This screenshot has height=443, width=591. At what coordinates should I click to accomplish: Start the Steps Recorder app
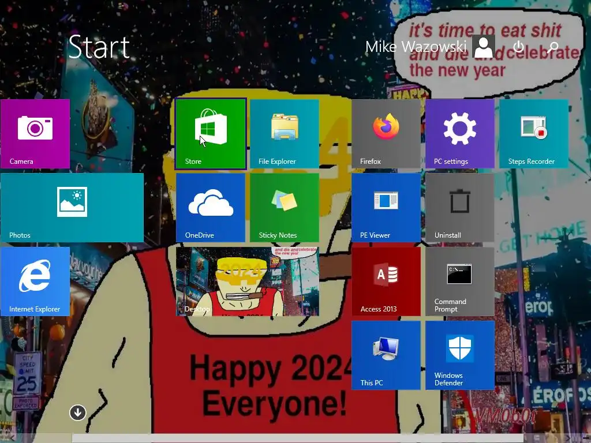(x=534, y=134)
